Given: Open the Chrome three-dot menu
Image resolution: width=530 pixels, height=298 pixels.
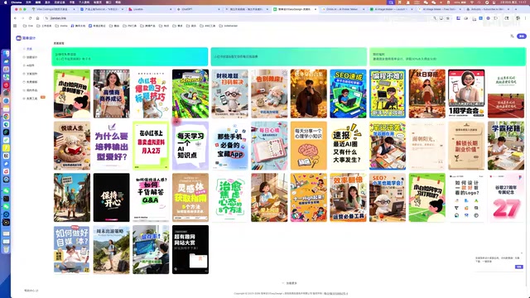Looking at the screenshot, I should pyautogui.click(x=526, y=18).
